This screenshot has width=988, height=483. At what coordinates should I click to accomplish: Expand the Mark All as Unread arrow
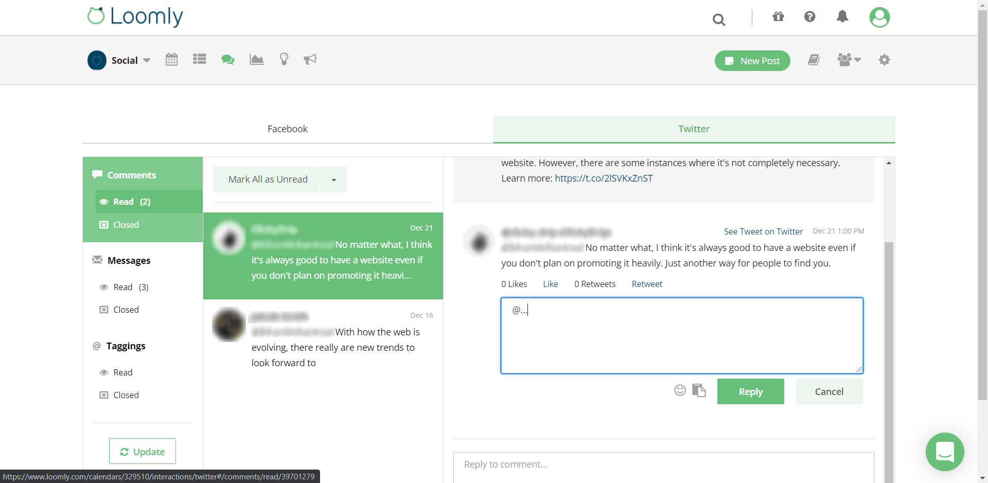(333, 180)
